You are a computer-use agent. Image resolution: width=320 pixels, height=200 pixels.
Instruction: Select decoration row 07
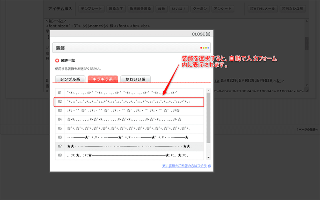pyautogui.click(x=128, y=146)
